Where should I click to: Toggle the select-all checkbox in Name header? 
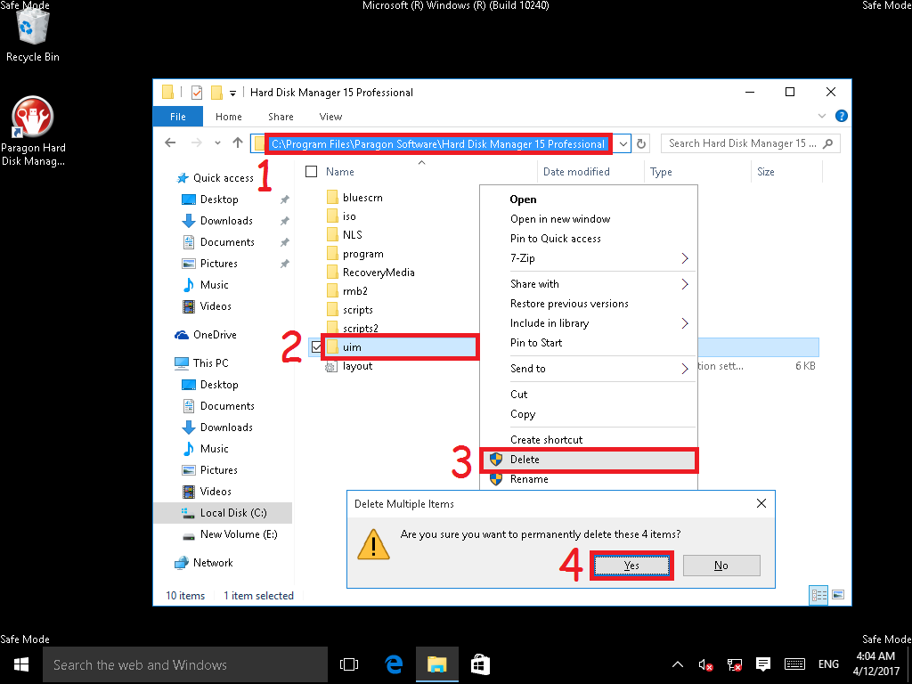(312, 172)
